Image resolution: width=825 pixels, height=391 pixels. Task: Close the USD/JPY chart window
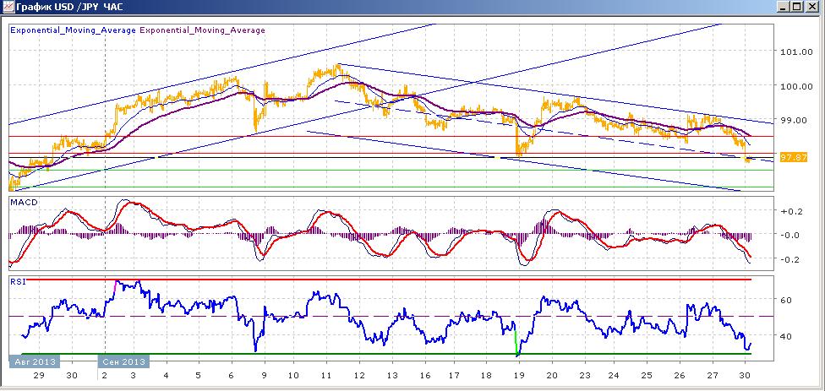point(811,7)
